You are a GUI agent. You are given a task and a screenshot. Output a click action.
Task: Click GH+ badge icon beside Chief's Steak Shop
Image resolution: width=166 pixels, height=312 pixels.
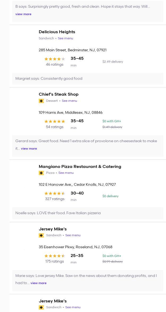pos(41,101)
